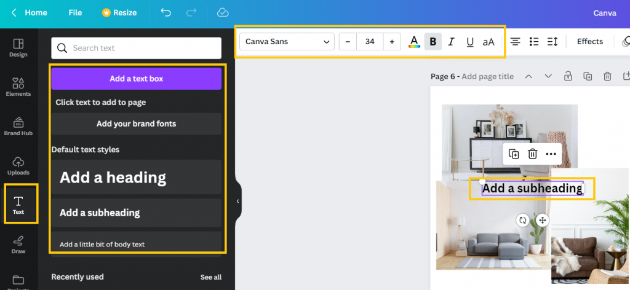This screenshot has width=630, height=290.
Task: Toggle italic formatting
Action: coord(451,42)
